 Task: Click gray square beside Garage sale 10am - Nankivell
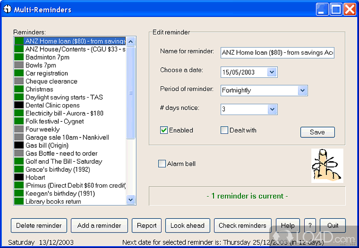(x=19, y=137)
